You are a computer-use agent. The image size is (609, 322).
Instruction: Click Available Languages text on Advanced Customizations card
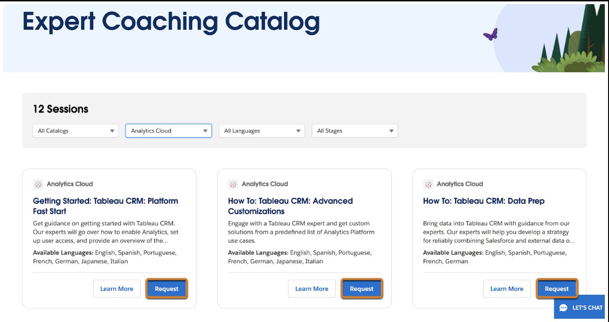click(300, 257)
